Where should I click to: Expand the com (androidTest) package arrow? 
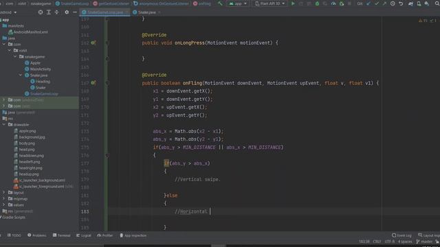pyautogui.click(x=4, y=100)
